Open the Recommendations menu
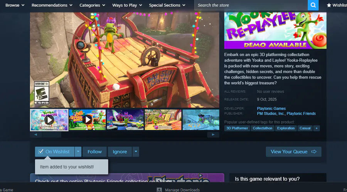347x192 pixels. click(x=52, y=5)
